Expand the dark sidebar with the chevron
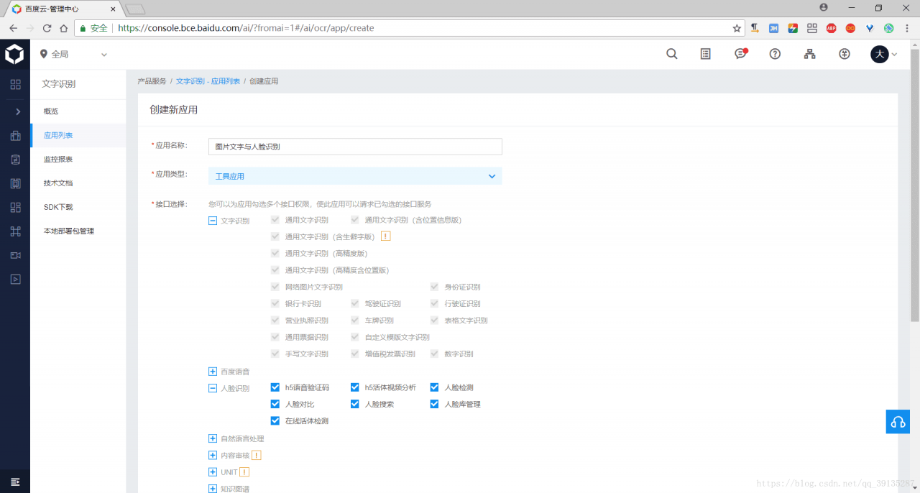920x493 pixels. tap(18, 111)
